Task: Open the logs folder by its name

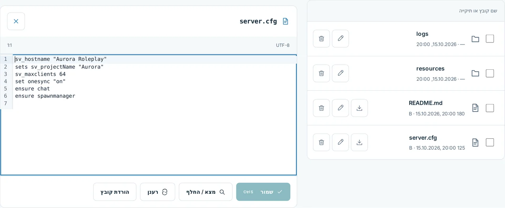Action: (422, 34)
